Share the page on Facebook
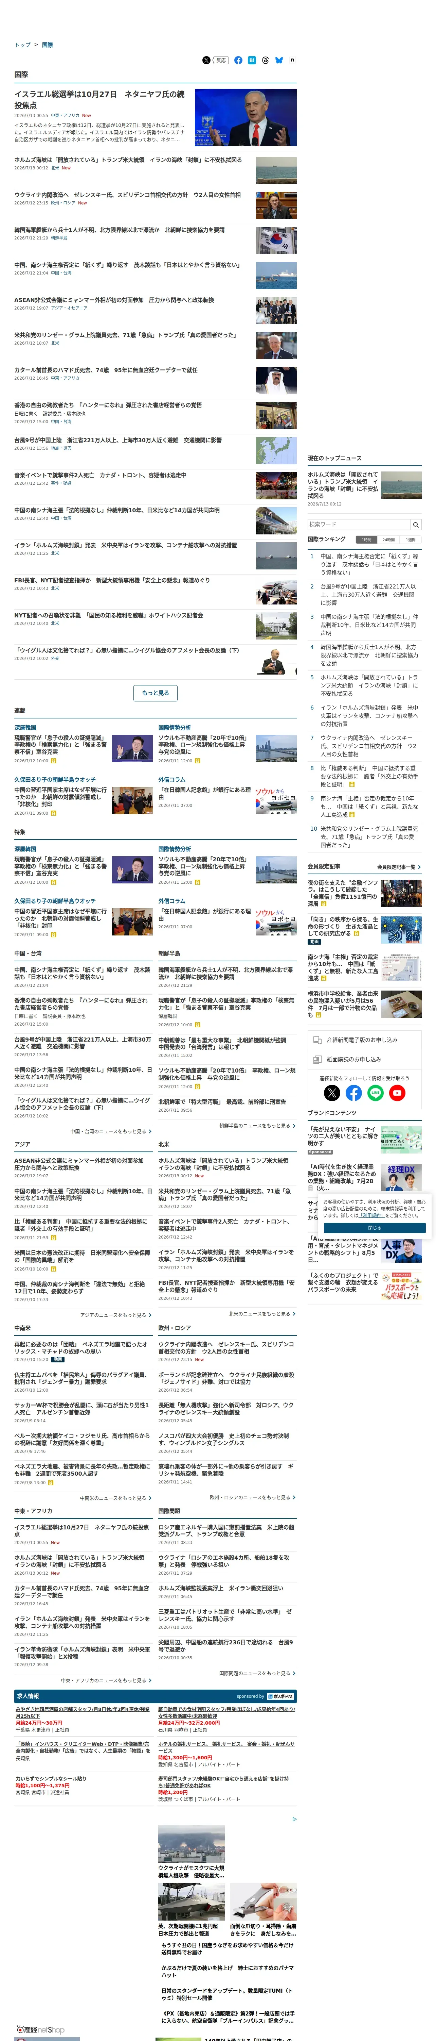The height and width of the screenshot is (2041, 436). (238, 60)
